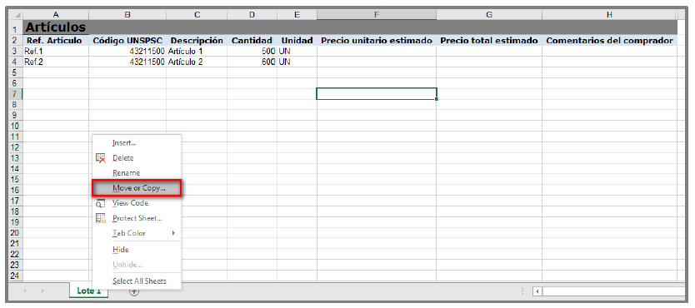Click the next sheet navigation arrow
Screen dimensions: 695x308
(x=42, y=291)
